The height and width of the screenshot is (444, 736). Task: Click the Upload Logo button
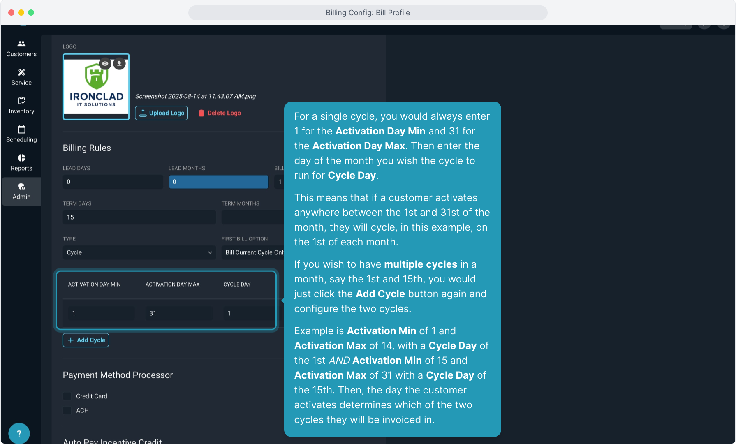point(162,113)
